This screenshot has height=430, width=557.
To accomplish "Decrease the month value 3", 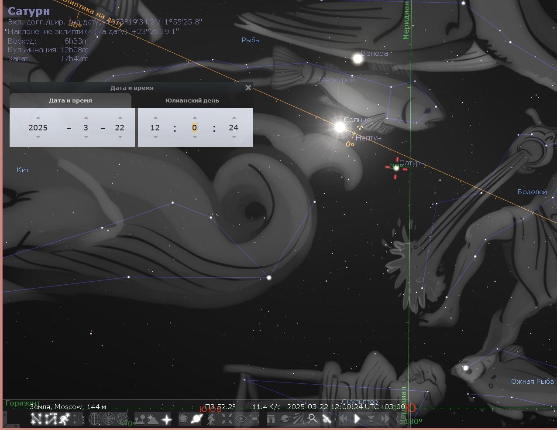I will point(86,137).
